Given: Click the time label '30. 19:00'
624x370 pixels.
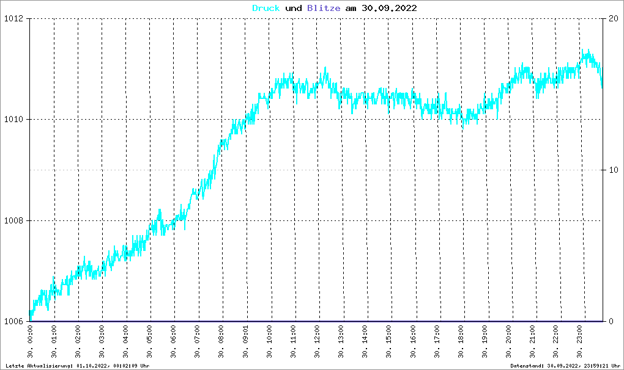Looking at the screenshot, I should 485,342.
